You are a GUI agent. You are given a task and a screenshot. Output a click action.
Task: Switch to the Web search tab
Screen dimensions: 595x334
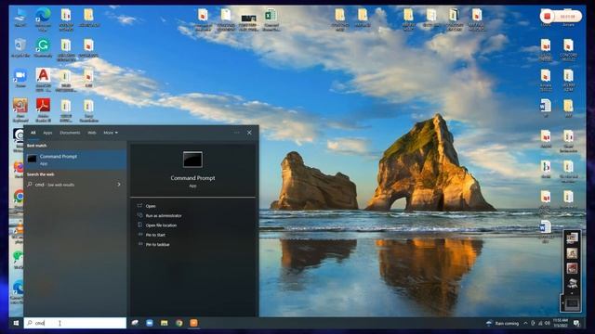tap(92, 133)
